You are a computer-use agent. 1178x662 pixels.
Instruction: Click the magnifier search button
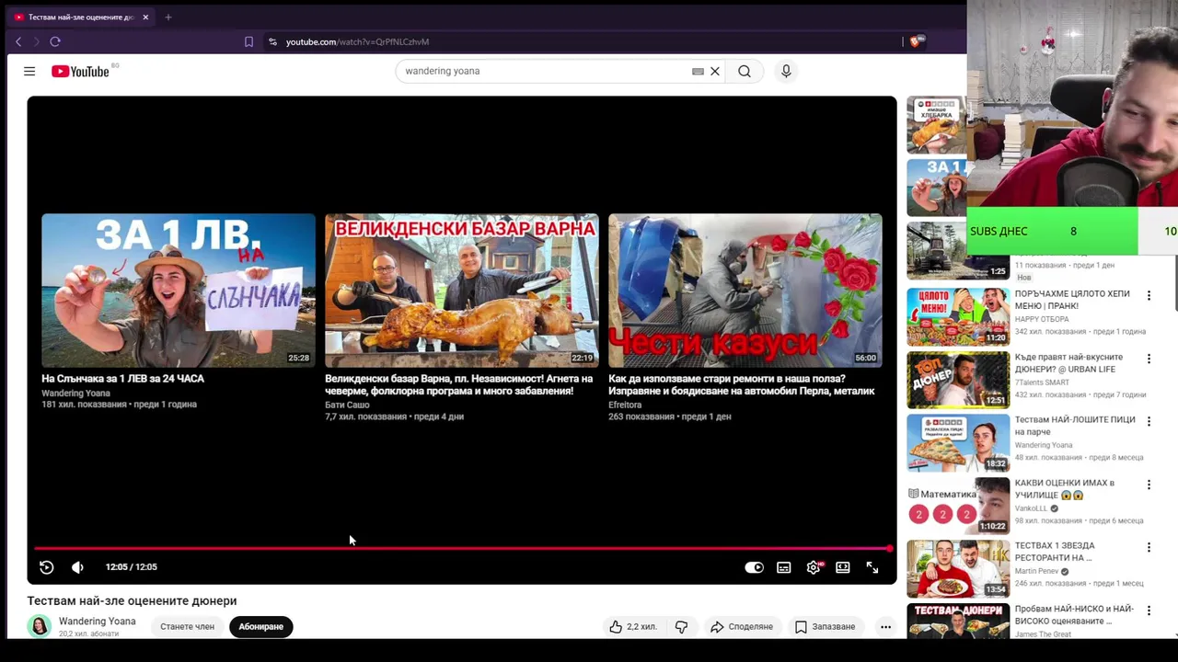pos(745,71)
